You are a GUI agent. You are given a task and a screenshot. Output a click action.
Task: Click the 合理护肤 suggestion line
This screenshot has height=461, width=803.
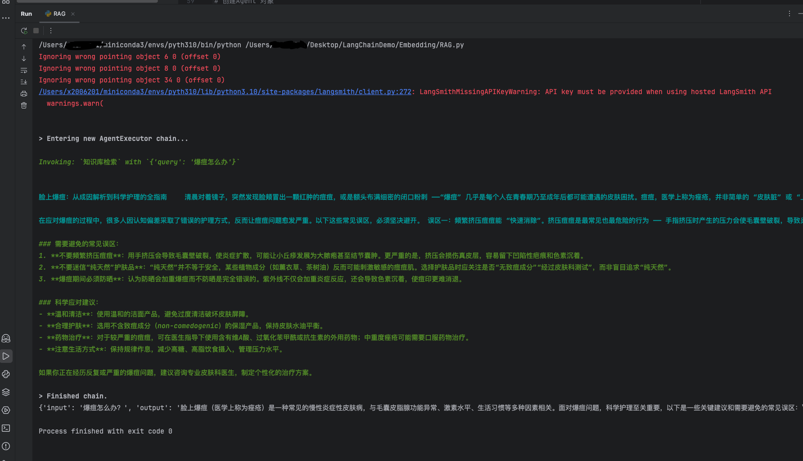(182, 326)
